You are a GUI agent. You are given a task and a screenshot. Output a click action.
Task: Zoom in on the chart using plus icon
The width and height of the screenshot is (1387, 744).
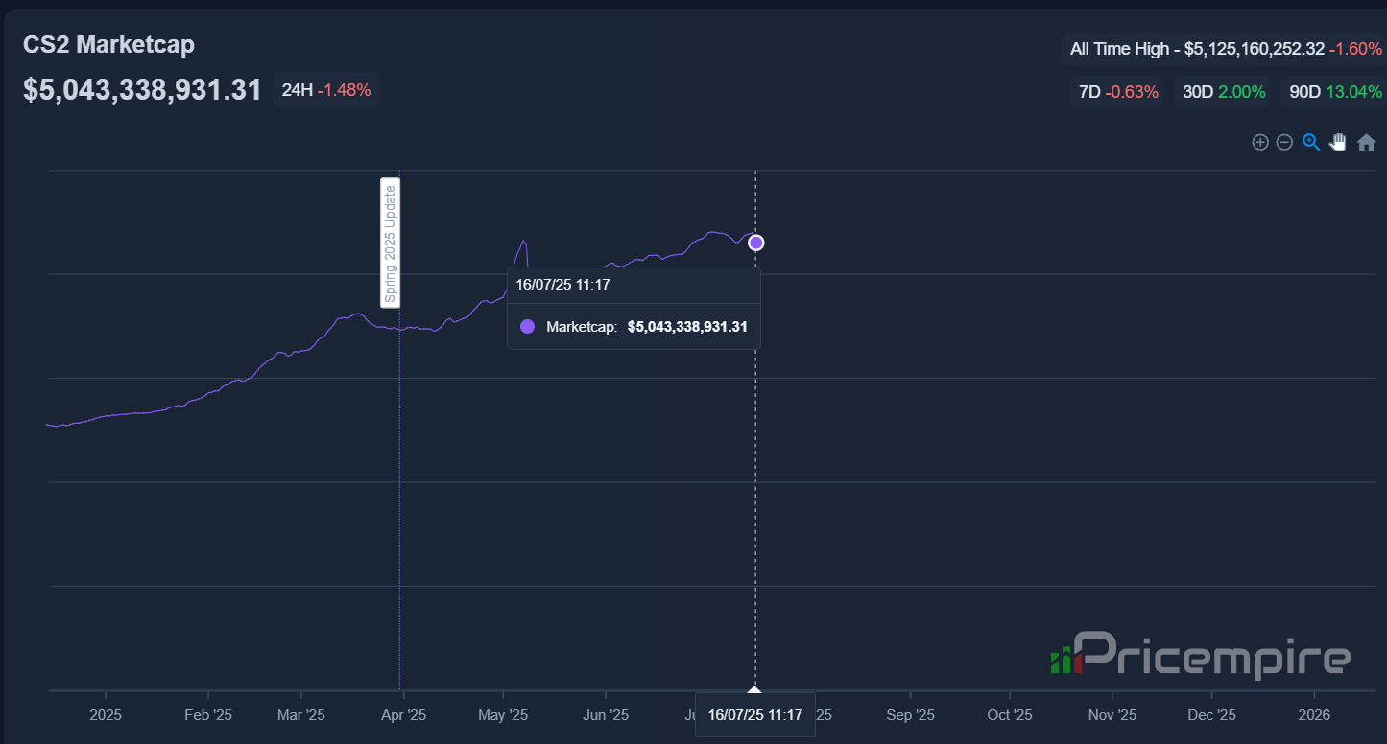coord(1260,141)
